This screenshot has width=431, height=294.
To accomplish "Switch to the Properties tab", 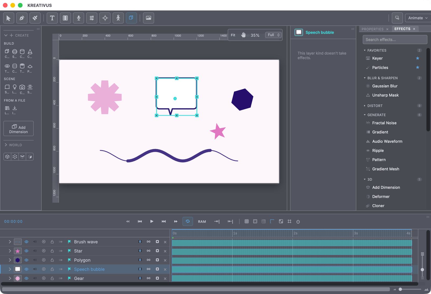I will click(x=373, y=29).
